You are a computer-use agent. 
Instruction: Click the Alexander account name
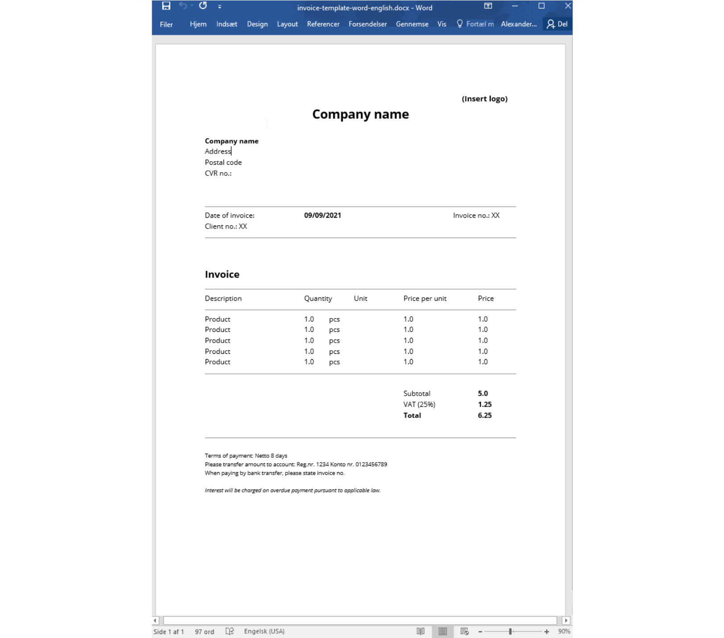tap(518, 24)
